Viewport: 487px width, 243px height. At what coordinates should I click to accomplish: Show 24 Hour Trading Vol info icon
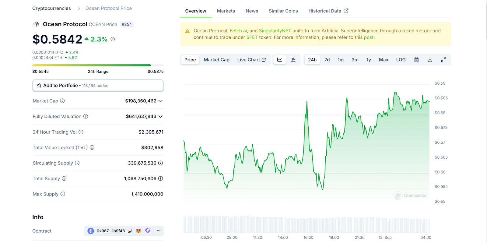click(81, 132)
